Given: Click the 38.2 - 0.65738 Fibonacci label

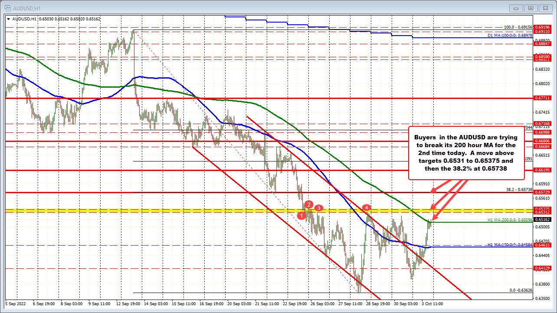Looking at the screenshot, I should tap(519, 189).
